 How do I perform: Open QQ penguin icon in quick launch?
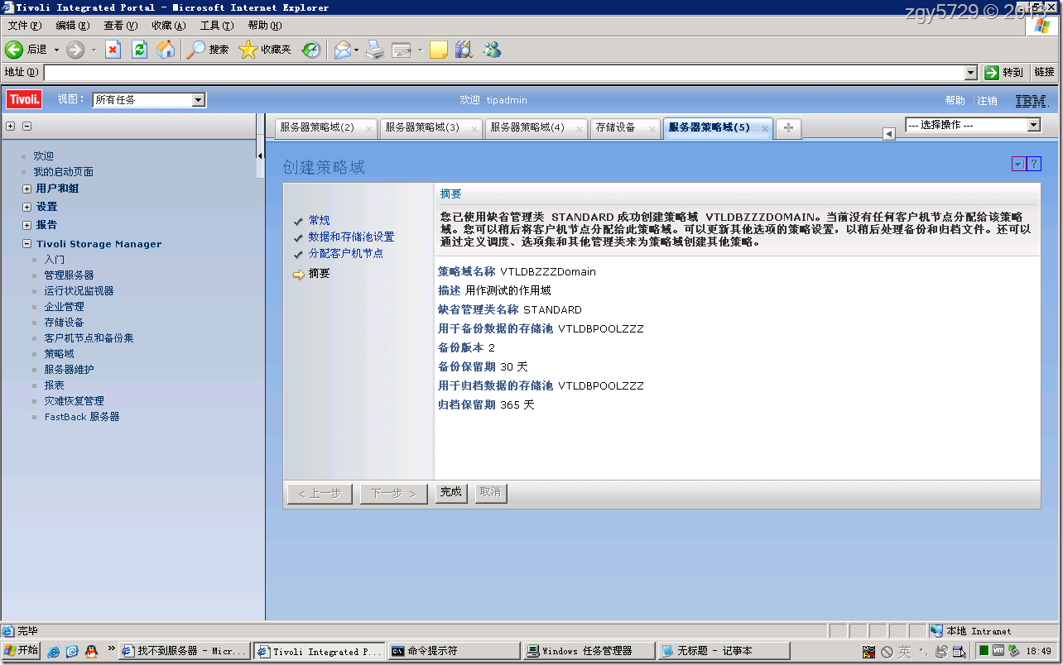point(91,652)
